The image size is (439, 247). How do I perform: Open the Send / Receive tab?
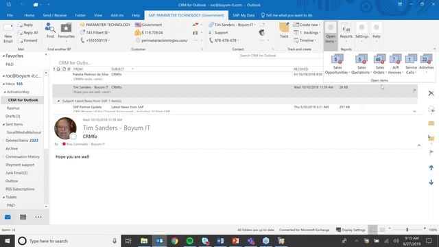[x=55, y=15]
